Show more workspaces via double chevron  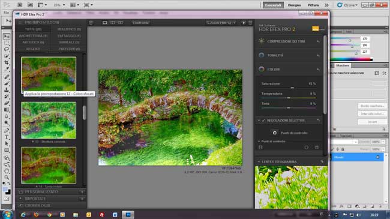(326, 5)
